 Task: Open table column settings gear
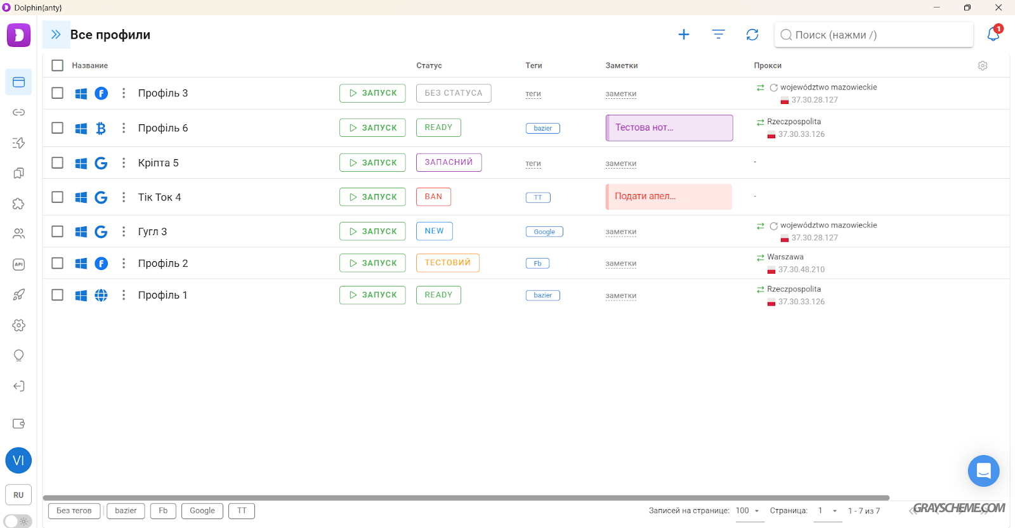pyautogui.click(x=983, y=66)
